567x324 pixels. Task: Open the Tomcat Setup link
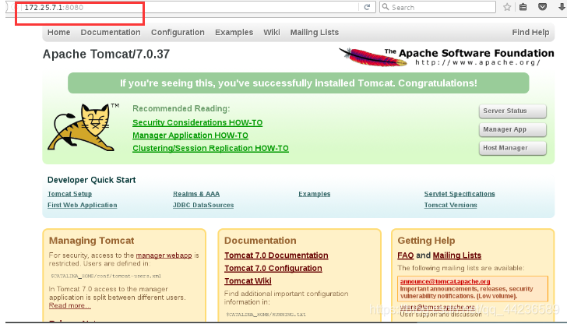click(x=69, y=194)
